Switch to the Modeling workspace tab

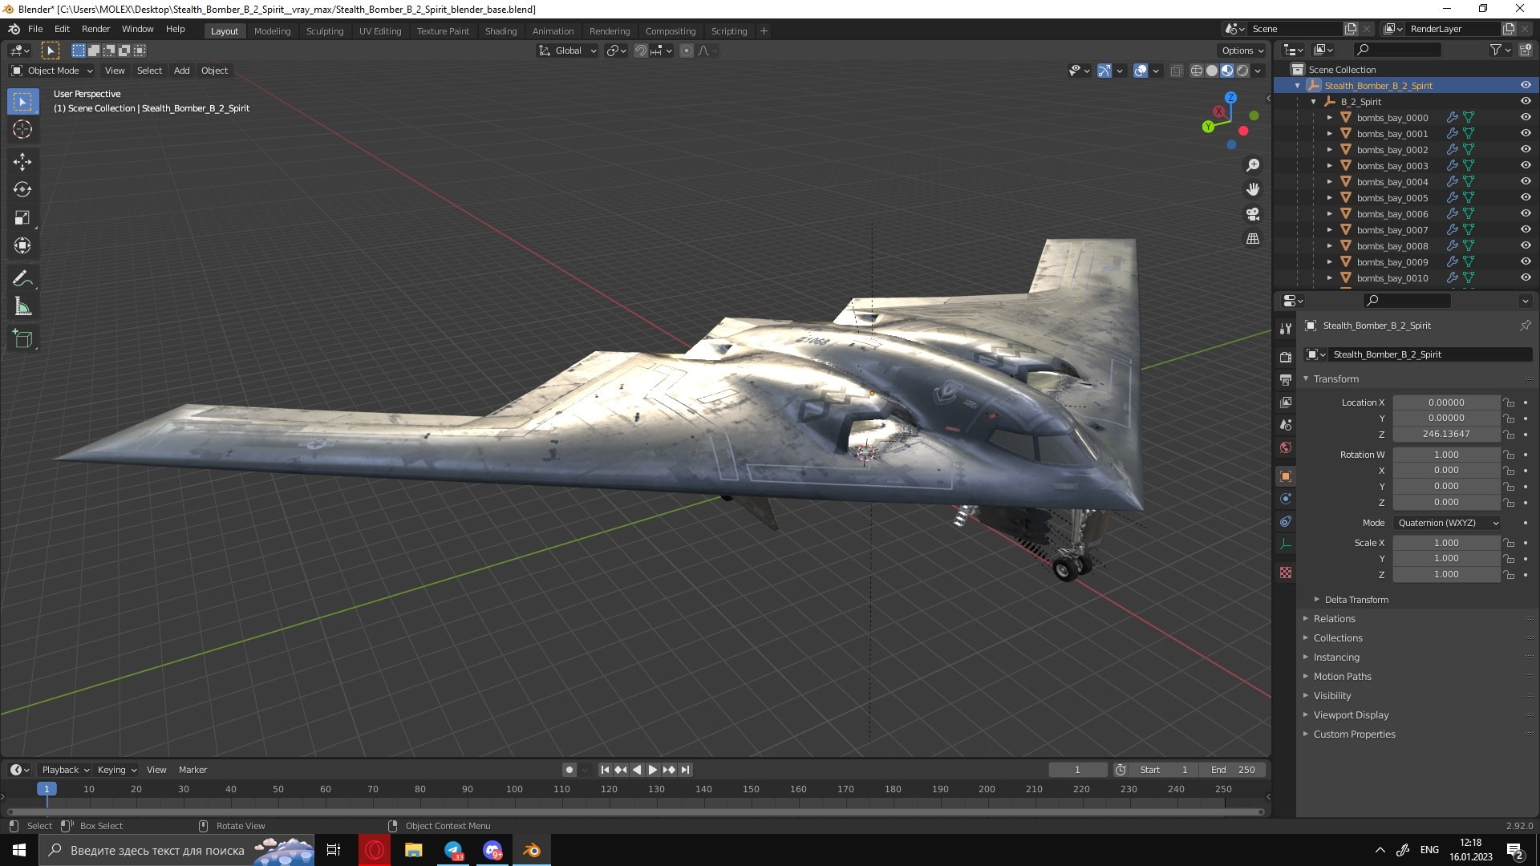pyautogui.click(x=272, y=31)
